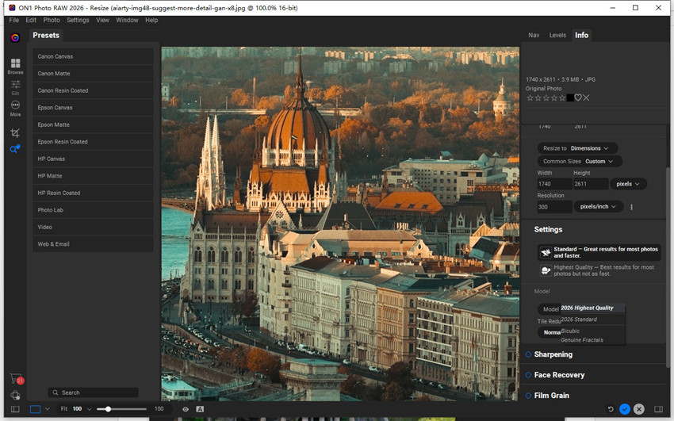Image resolution: width=674 pixels, height=421 pixels.
Task: Open the Resize to Dimensions dropdown
Action: [577, 148]
